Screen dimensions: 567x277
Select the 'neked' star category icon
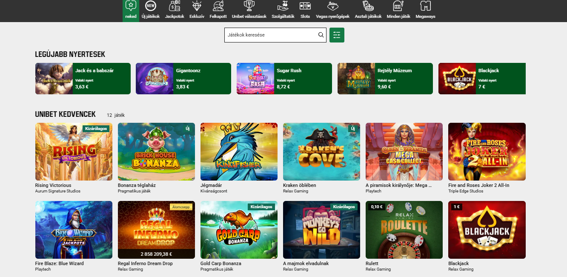pos(131,6)
